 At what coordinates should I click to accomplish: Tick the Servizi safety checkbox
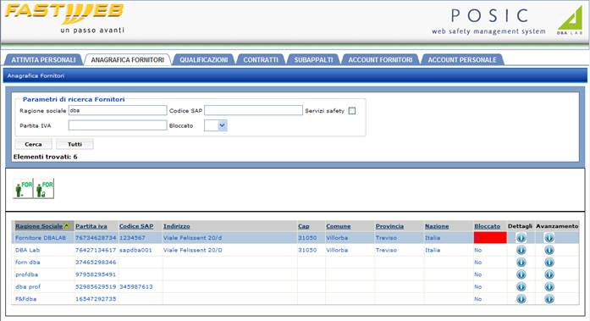tap(352, 111)
